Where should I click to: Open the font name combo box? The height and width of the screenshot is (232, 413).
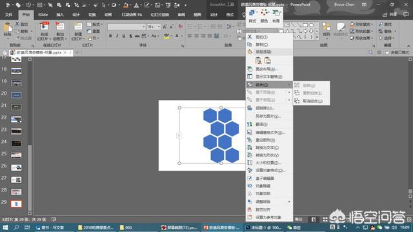coord(126,27)
